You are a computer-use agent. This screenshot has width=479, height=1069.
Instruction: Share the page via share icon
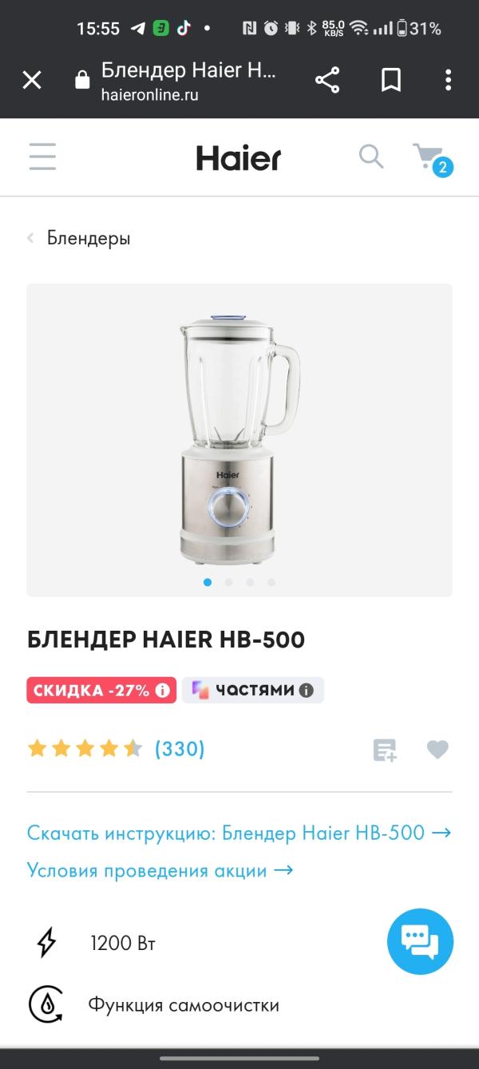tap(327, 80)
